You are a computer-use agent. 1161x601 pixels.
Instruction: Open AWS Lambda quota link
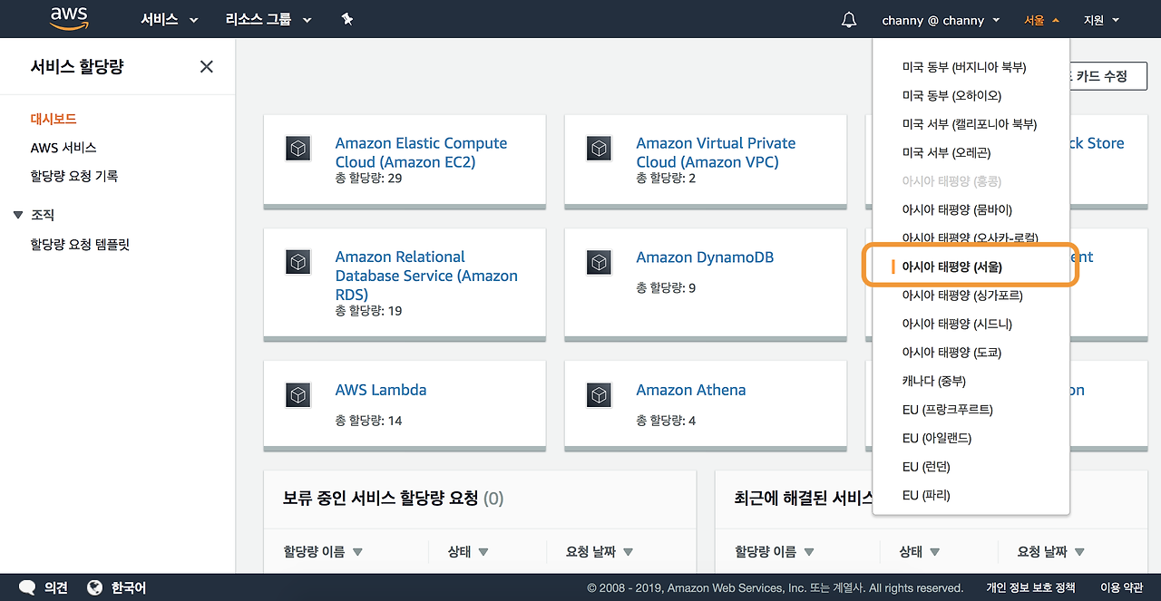coord(381,390)
